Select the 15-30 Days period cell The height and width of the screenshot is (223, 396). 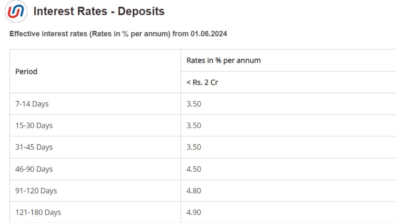(x=34, y=126)
